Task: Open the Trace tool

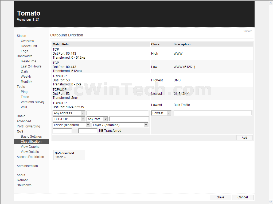Action: click(x=25, y=97)
